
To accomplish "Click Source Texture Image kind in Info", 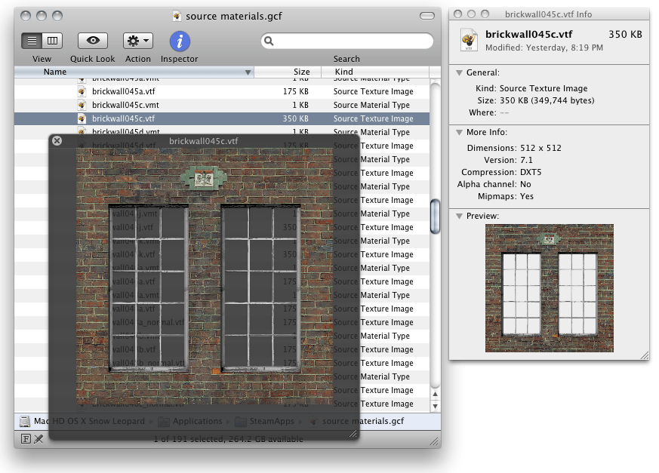I will 544,88.
